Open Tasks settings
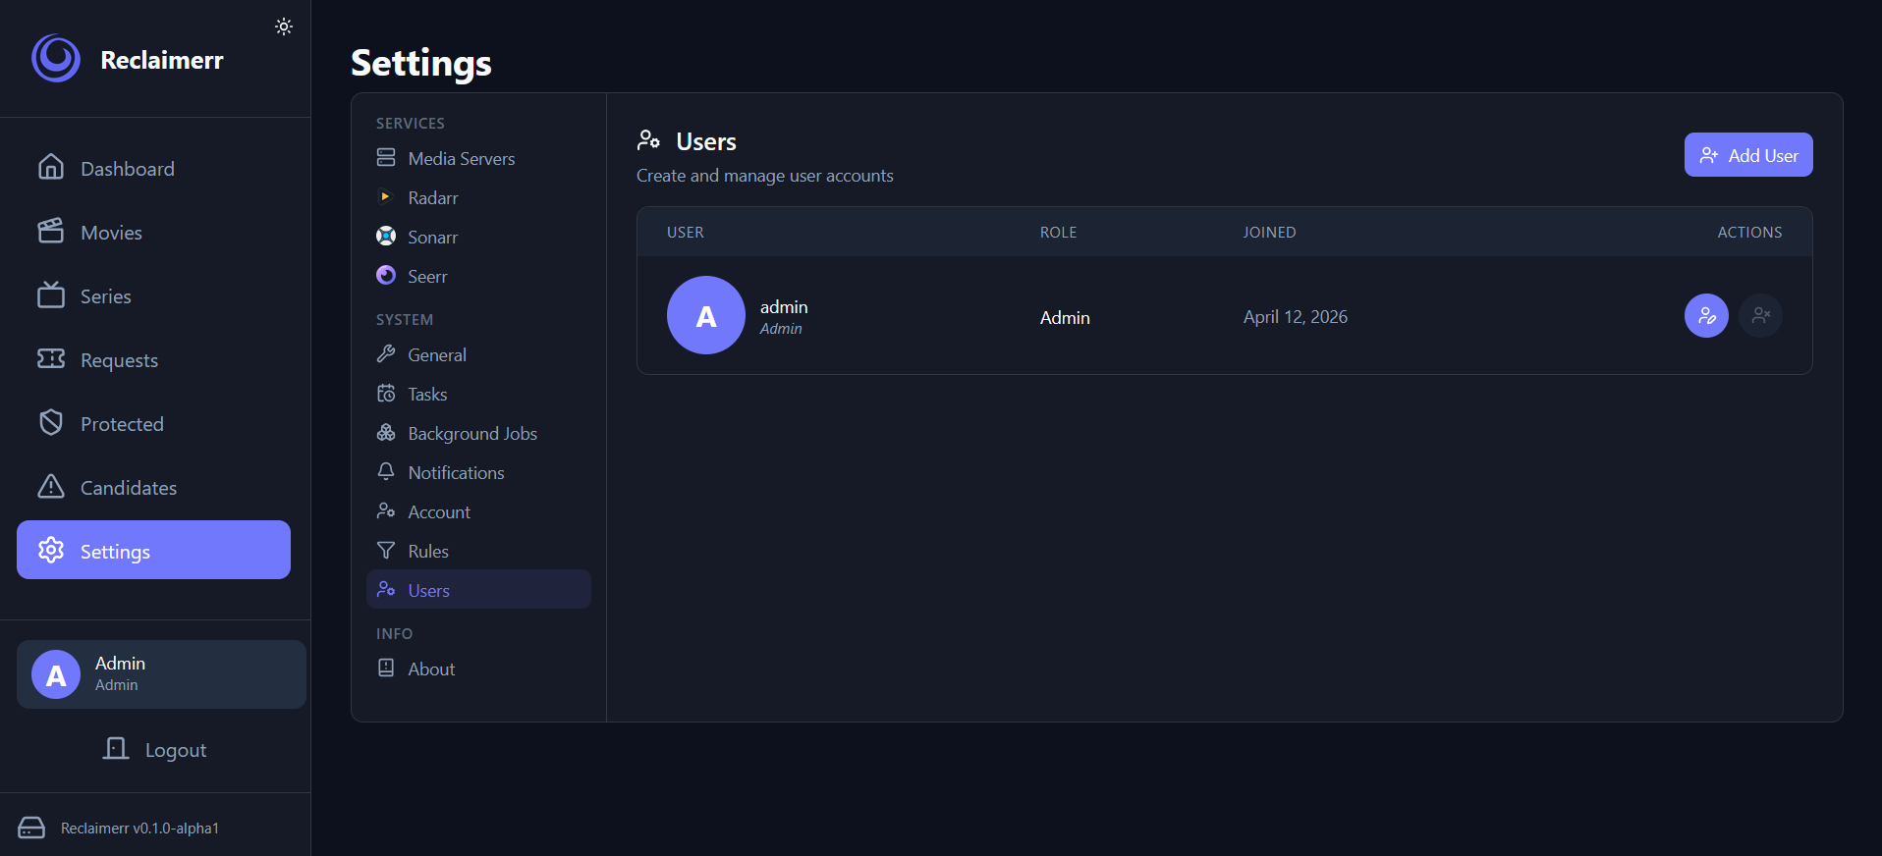 pyautogui.click(x=478, y=394)
